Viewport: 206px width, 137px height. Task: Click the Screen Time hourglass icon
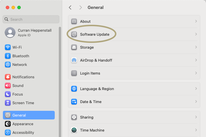[8, 103]
